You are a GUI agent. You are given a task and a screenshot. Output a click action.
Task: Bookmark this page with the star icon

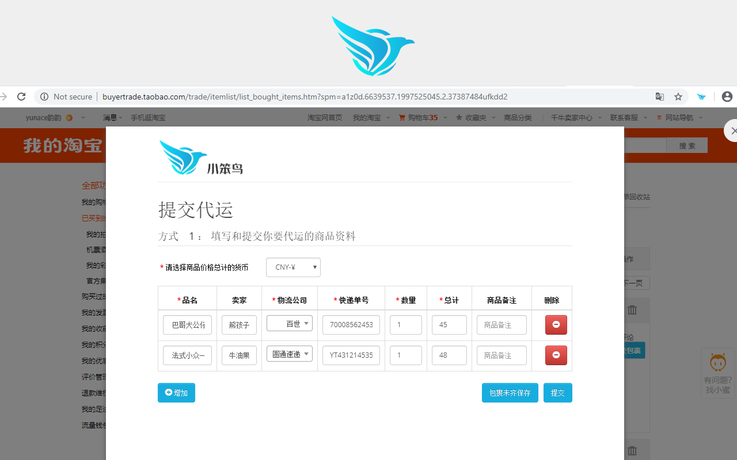678,97
